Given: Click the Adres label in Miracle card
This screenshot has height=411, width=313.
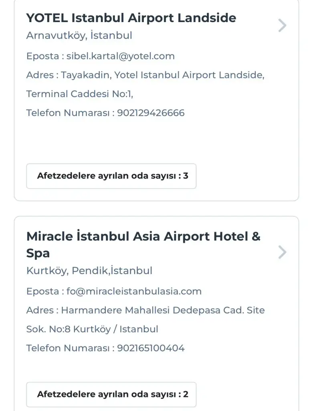Looking at the screenshot, I should click(x=40, y=310).
